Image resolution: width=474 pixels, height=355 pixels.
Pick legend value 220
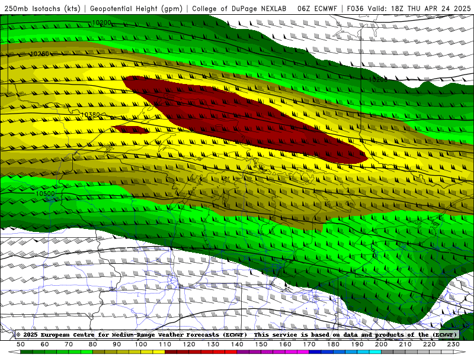(x=429, y=344)
